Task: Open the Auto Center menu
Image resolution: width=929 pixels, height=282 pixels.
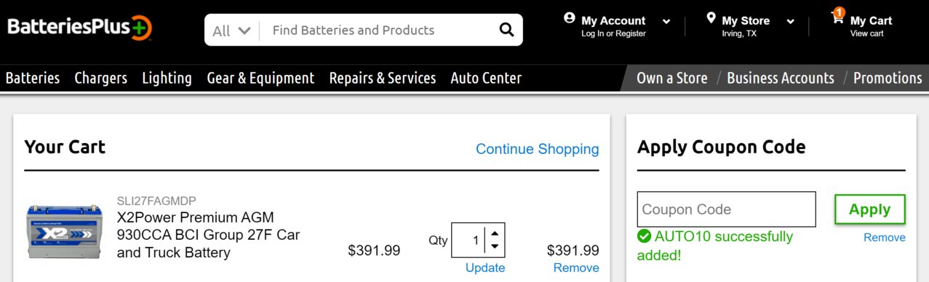Action: point(486,78)
